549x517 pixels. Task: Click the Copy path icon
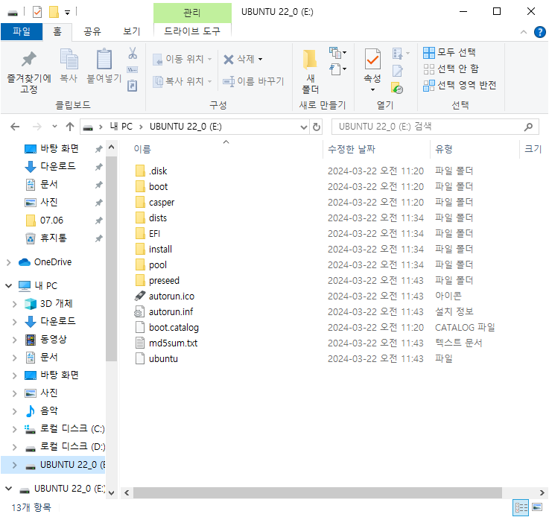pos(133,69)
